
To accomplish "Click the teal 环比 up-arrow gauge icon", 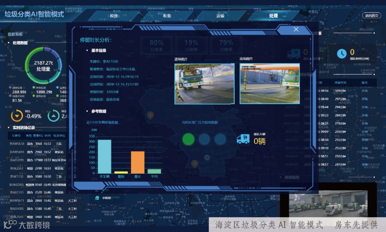I will (x=53, y=116).
